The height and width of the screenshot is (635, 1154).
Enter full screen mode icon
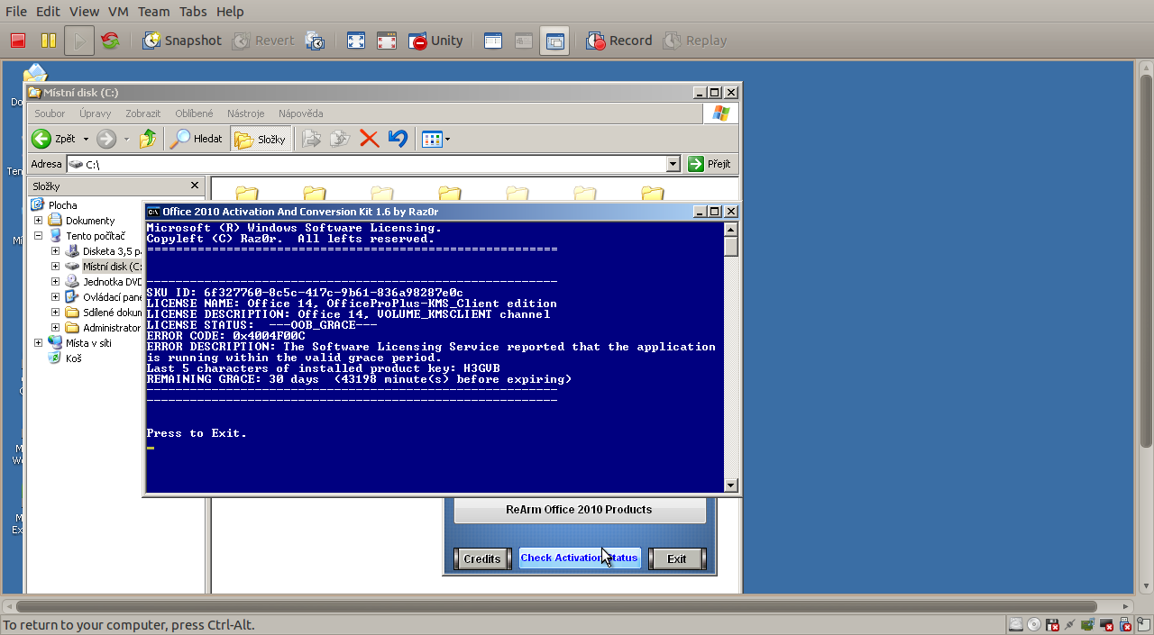click(356, 41)
